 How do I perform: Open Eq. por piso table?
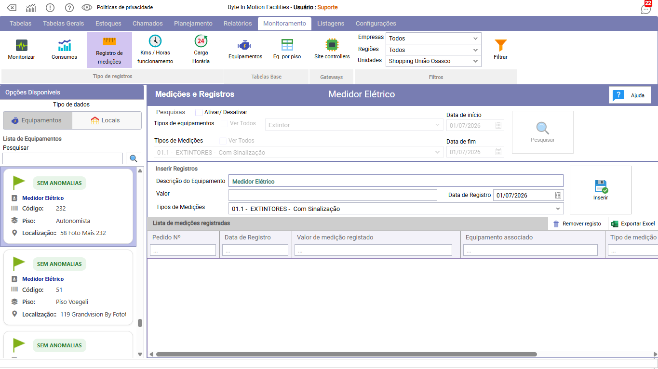point(287,50)
